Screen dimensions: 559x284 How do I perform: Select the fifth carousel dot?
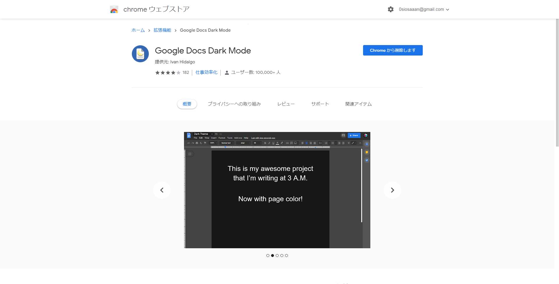(286, 256)
